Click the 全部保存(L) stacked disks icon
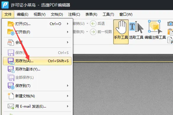 click(x=11, y=78)
